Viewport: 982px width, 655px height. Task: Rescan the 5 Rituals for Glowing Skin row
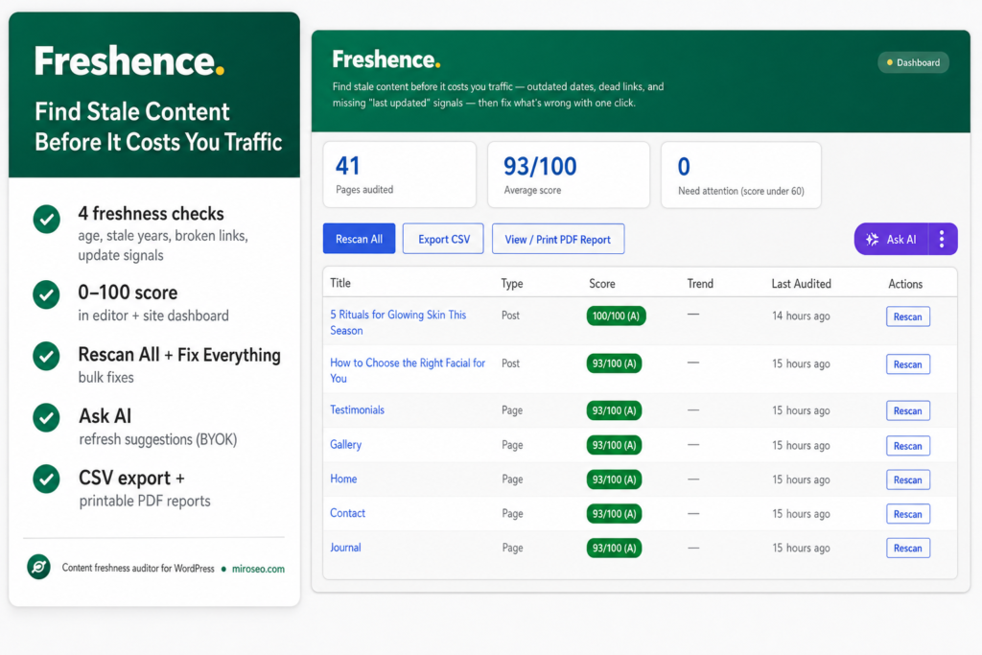coord(908,316)
